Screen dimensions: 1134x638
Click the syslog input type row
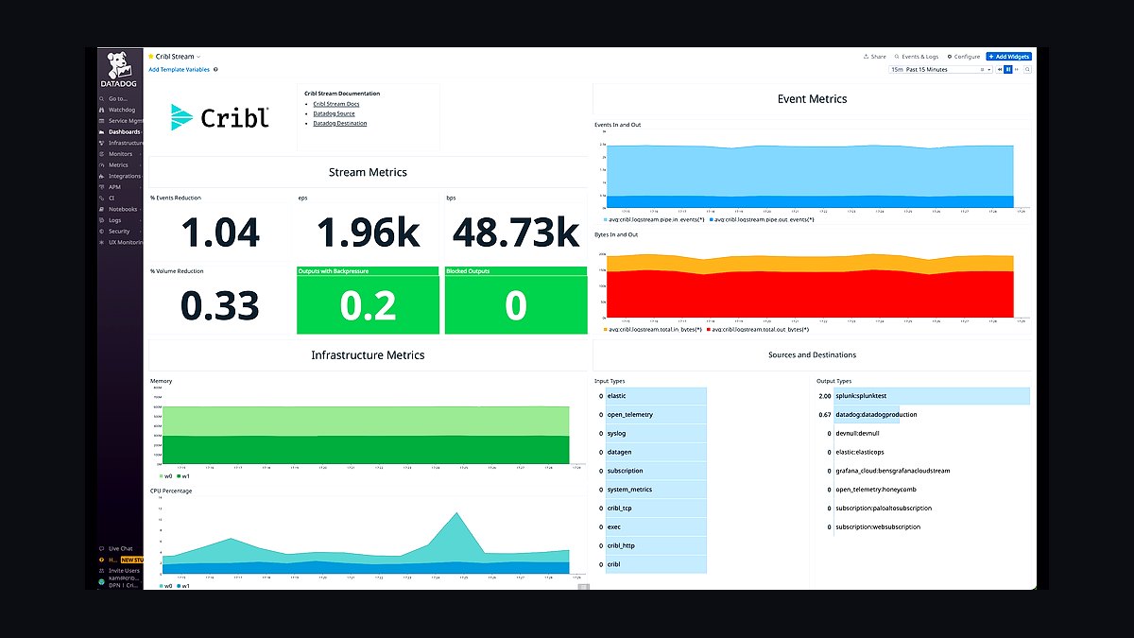pos(652,434)
